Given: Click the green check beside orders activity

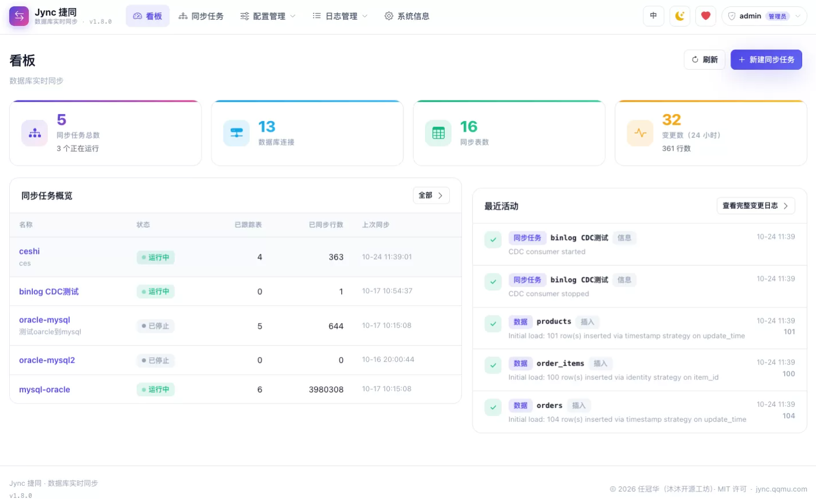Looking at the screenshot, I should point(493,407).
